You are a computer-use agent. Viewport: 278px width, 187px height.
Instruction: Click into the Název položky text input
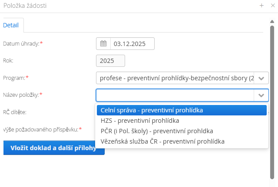175,95
